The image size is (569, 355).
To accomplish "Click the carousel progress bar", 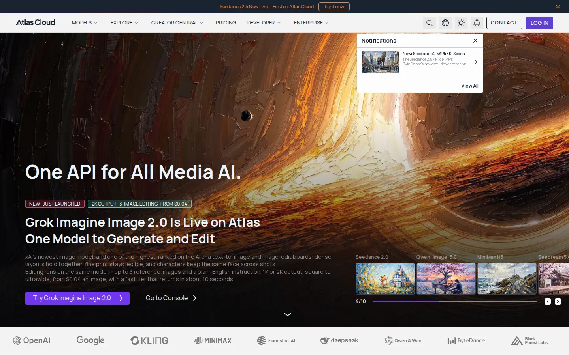I will click(x=455, y=301).
